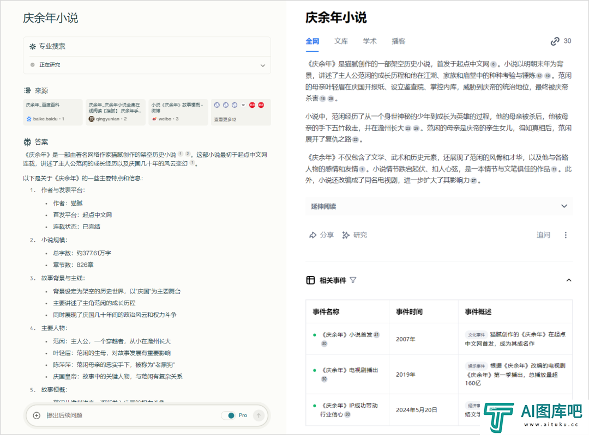
Task: Click the filter icon beside 相关事件
Action: click(x=353, y=280)
